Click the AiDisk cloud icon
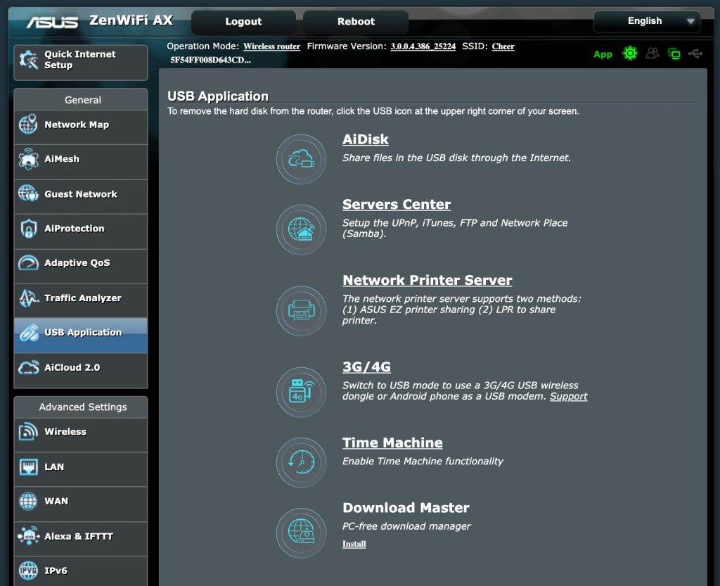Screen dimensions: 720x586 (x=301, y=159)
